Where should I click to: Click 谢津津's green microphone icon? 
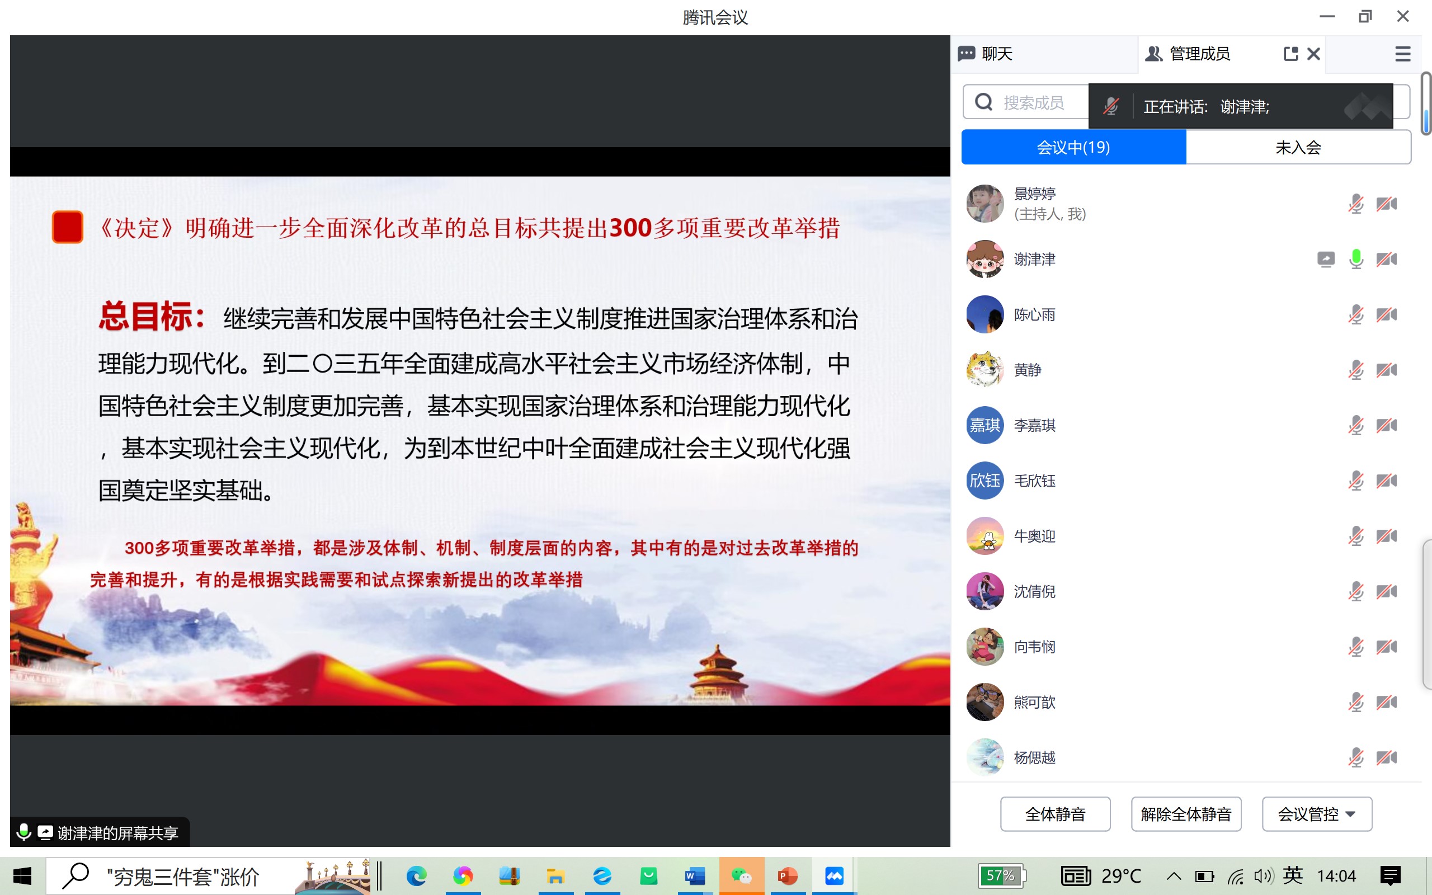point(1356,259)
